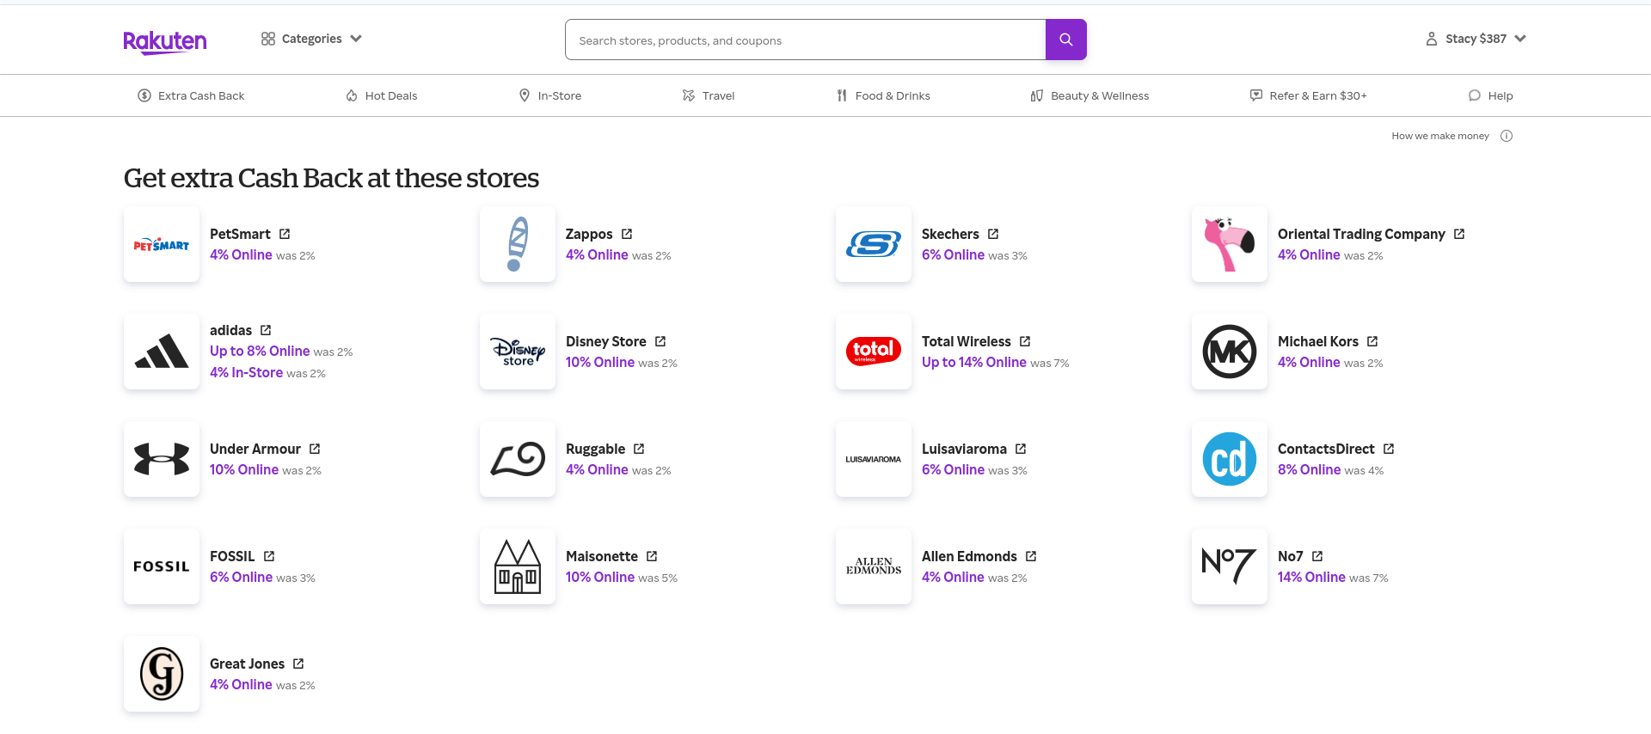Open the In-Store section
Image resolution: width=1651 pixels, height=734 pixels.
tap(550, 95)
